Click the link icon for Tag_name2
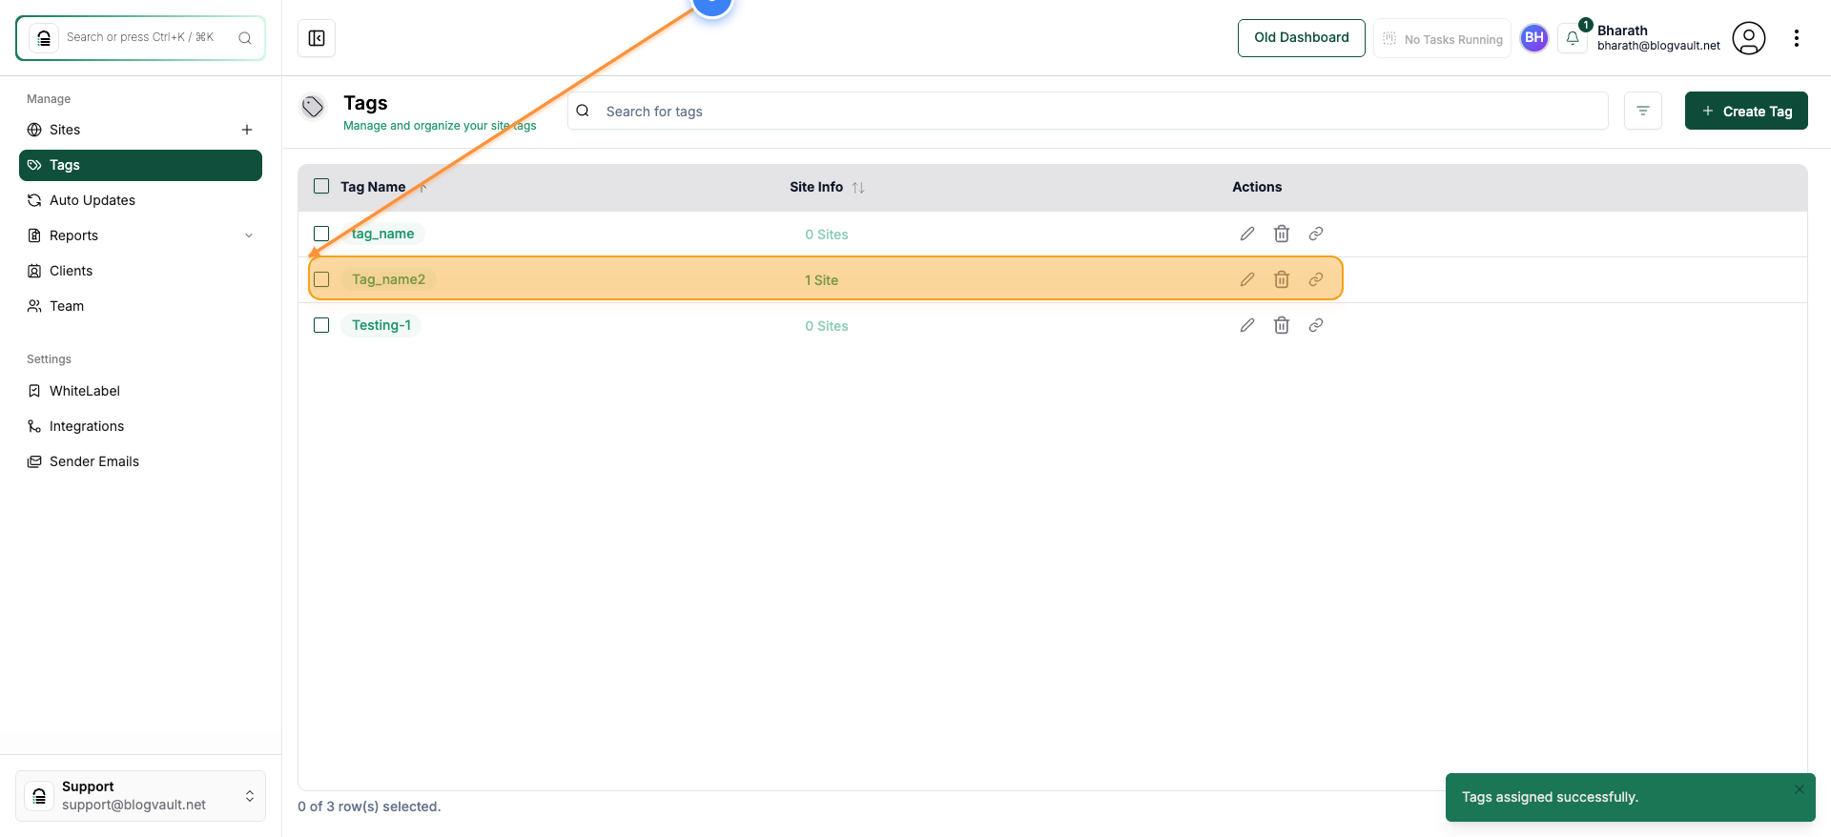 (x=1316, y=279)
